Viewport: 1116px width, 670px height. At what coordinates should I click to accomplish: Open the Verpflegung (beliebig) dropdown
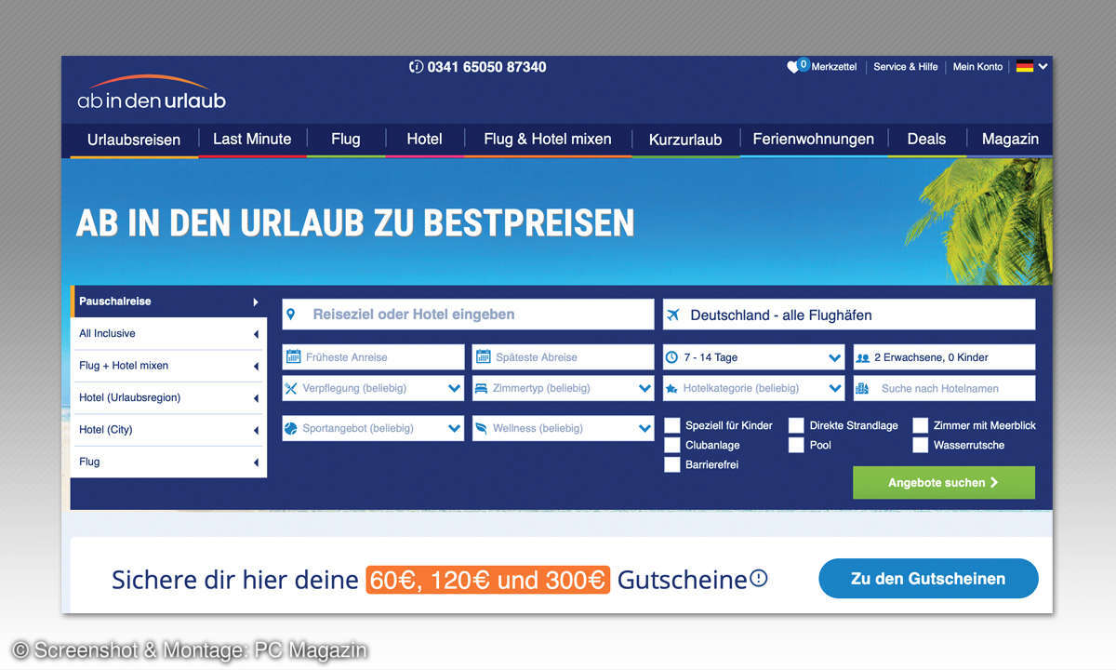[x=373, y=388]
